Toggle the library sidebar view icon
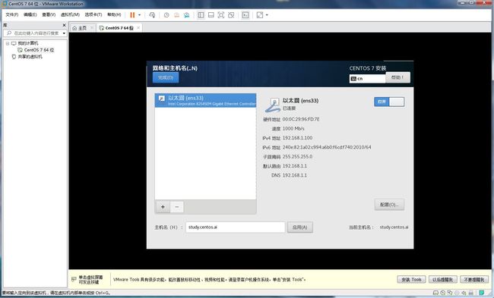This screenshot has height=298, width=494. click(201, 15)
